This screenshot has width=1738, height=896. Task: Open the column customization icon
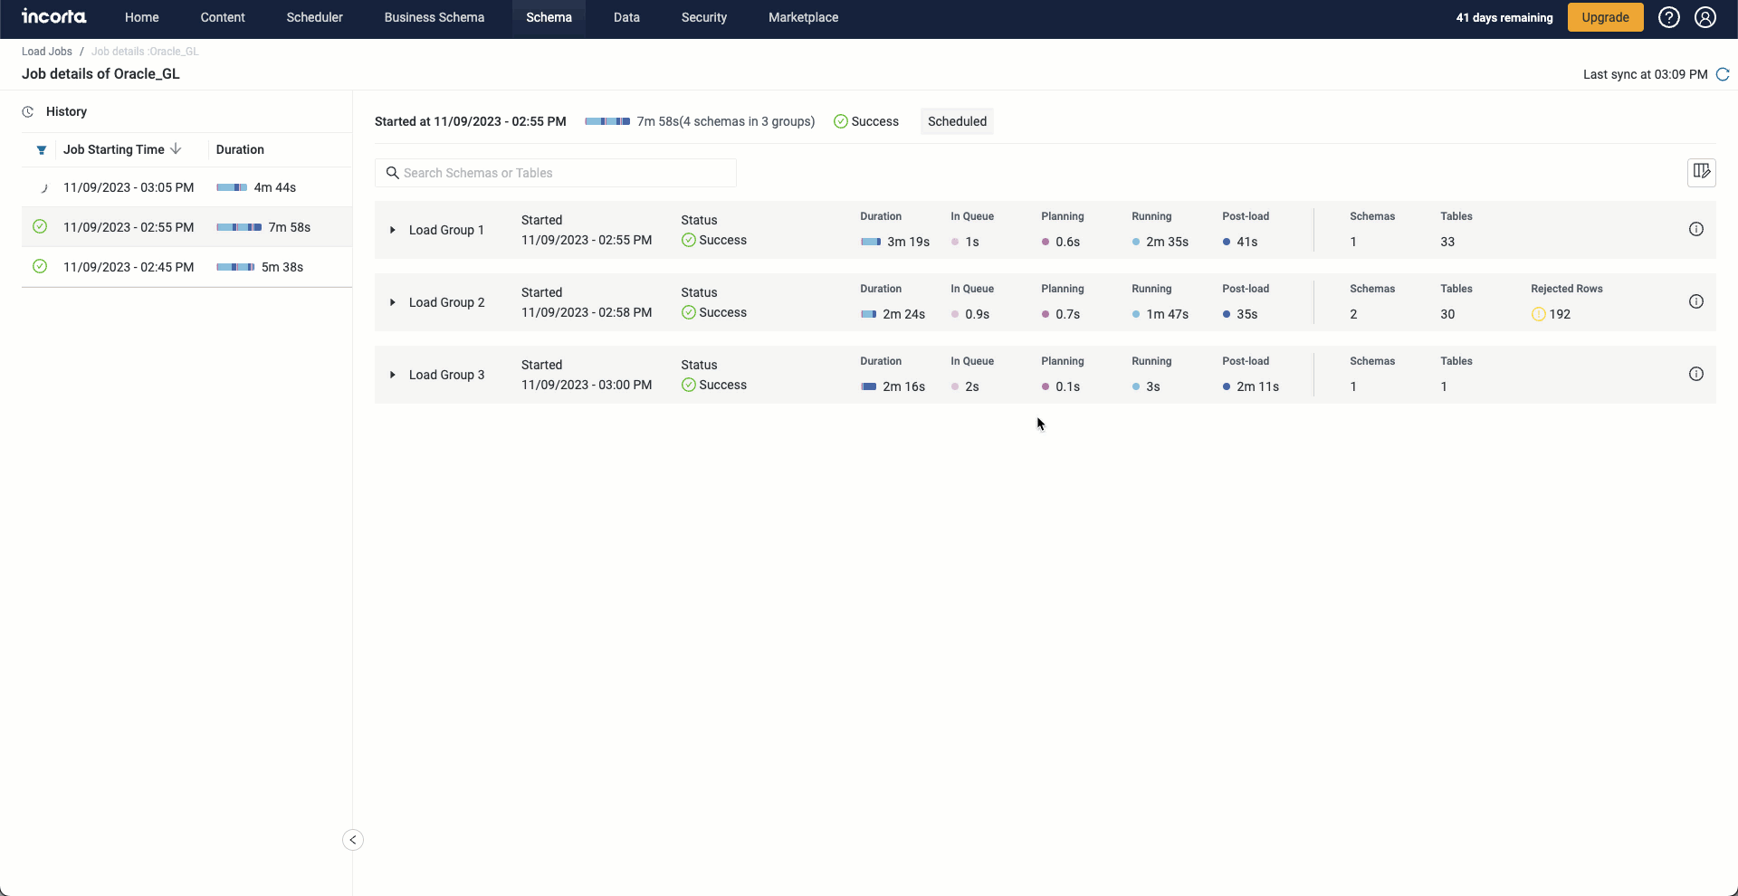tap(1702, 172)
